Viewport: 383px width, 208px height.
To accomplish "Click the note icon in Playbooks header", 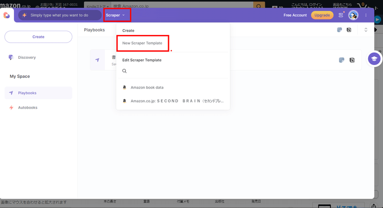I will click(339, 30).
